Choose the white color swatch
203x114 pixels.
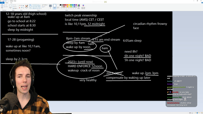[61, 7]
